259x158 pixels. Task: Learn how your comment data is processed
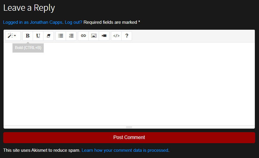[x=125, y=150]
